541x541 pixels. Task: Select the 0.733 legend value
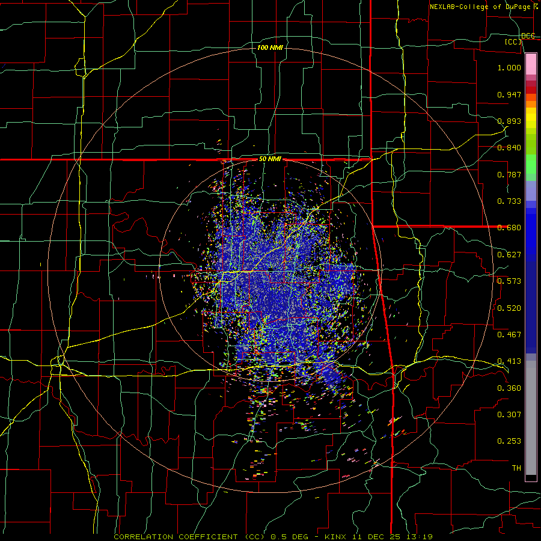tap(509, 201)
